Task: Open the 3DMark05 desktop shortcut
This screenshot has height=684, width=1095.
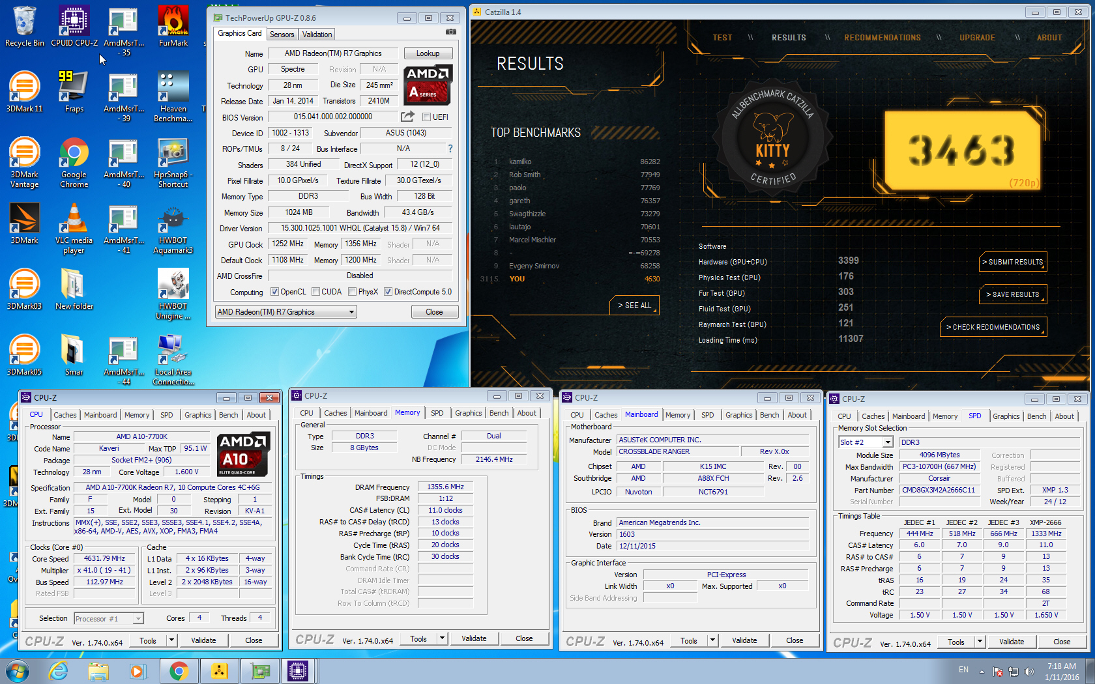Action: coord(25,354)
